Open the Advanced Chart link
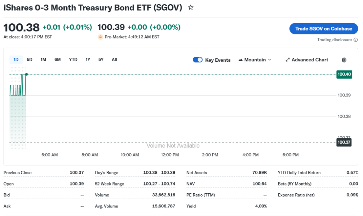 click(310, 60)
